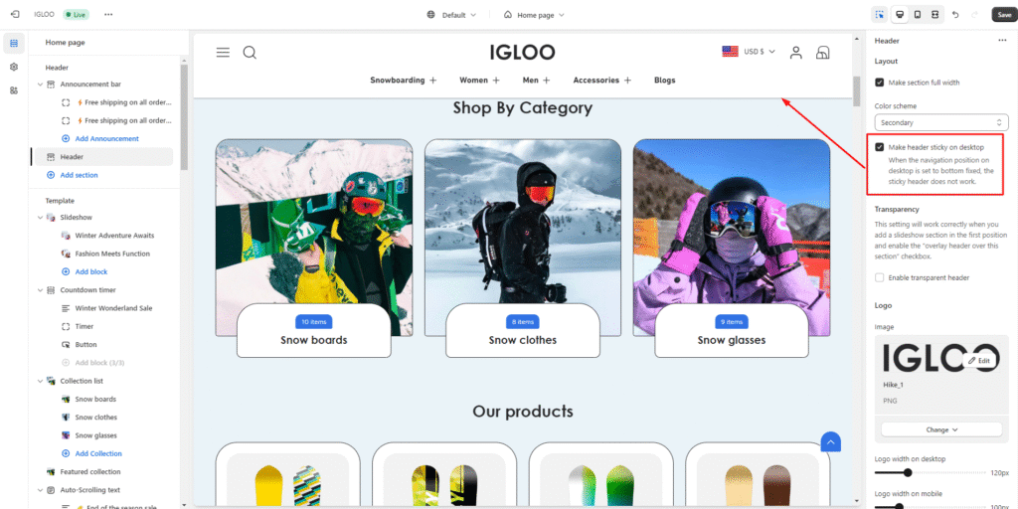Viewport: 1018px width, 509px height.
Task: Open search magnifier in store header
Action: [x=250, y=53]
